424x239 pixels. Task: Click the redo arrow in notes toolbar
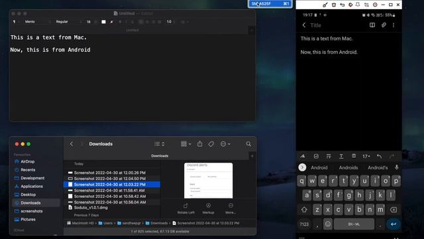392,156
